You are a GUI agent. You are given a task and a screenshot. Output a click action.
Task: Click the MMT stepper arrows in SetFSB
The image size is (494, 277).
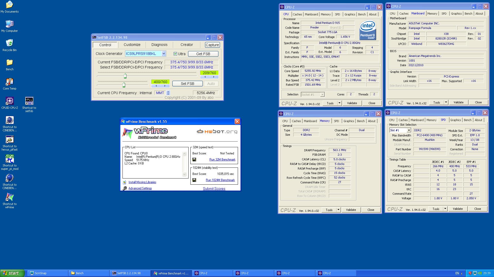point(168,93)
